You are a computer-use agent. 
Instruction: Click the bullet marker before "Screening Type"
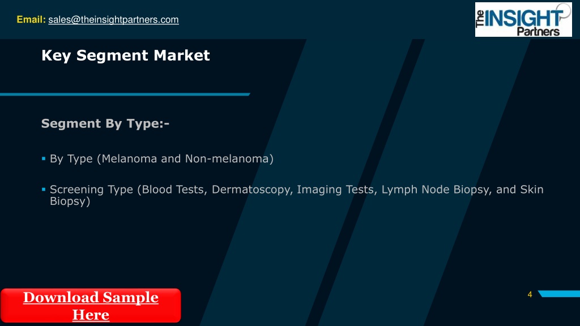[x=44, y=189]
